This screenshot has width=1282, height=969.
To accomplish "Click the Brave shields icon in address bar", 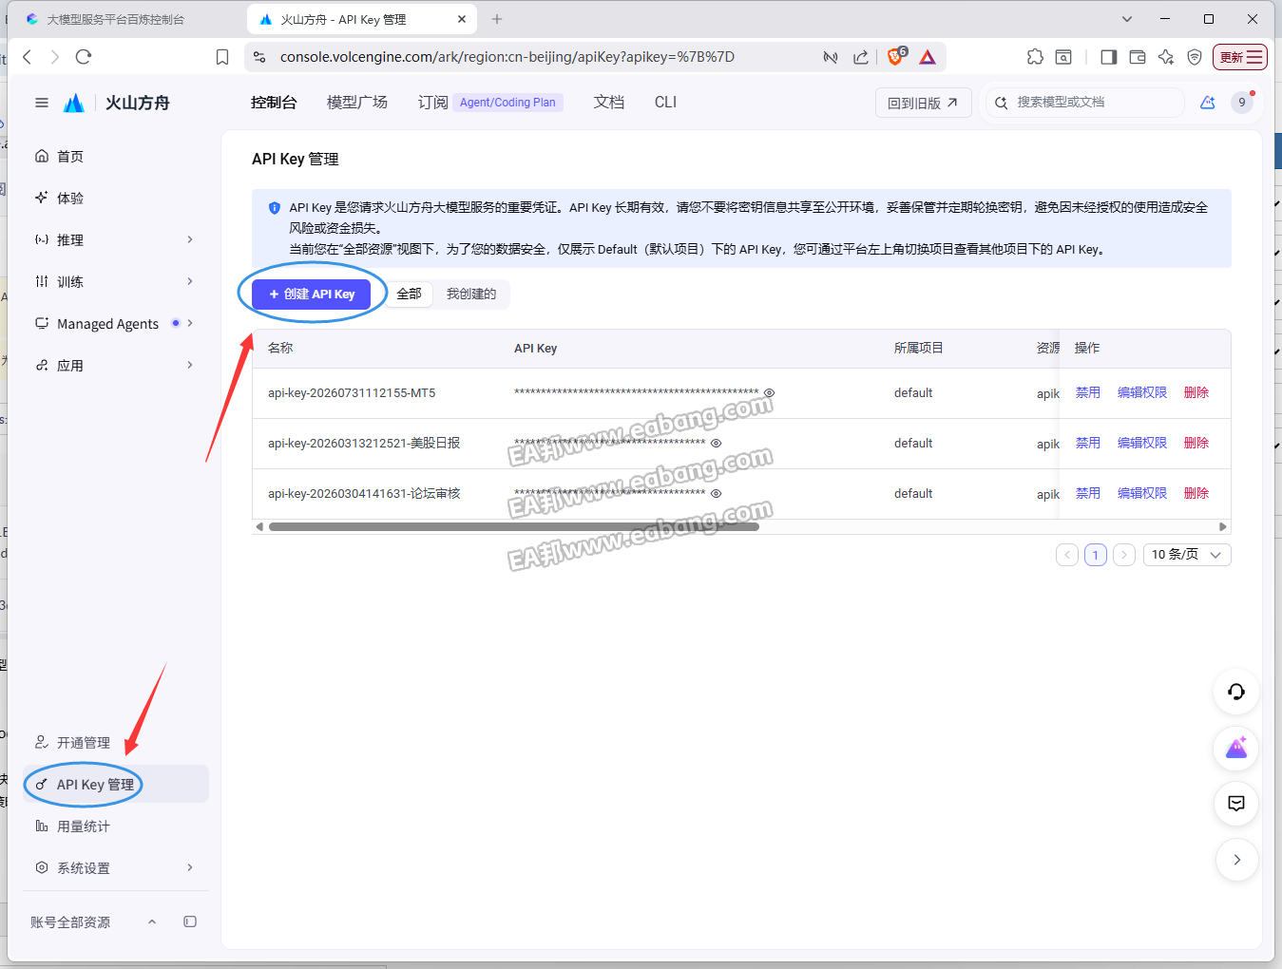I will tap(896, 57).
